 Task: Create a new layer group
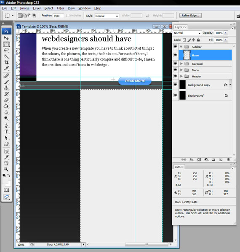pyautogui.click(x=213, y=159)
